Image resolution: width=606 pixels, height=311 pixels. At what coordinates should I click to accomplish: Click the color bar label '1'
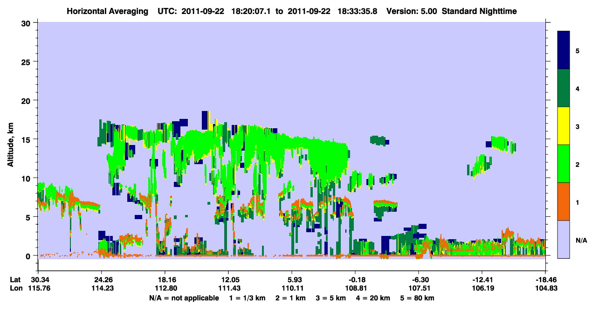click(x=578, y=201)
